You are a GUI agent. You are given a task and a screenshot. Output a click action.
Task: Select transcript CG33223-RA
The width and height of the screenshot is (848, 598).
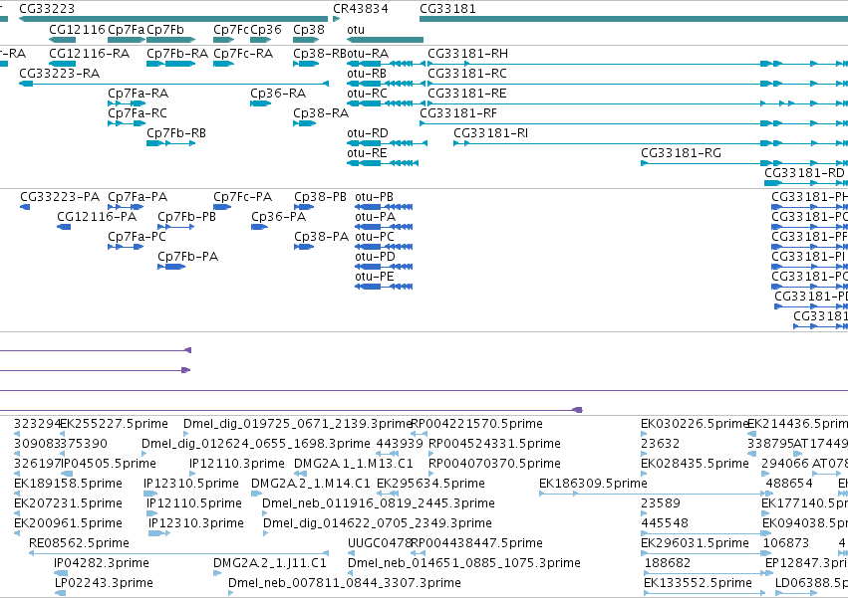click(173, 84)
